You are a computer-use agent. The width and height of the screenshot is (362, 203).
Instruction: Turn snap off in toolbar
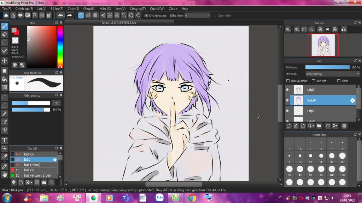81,16
